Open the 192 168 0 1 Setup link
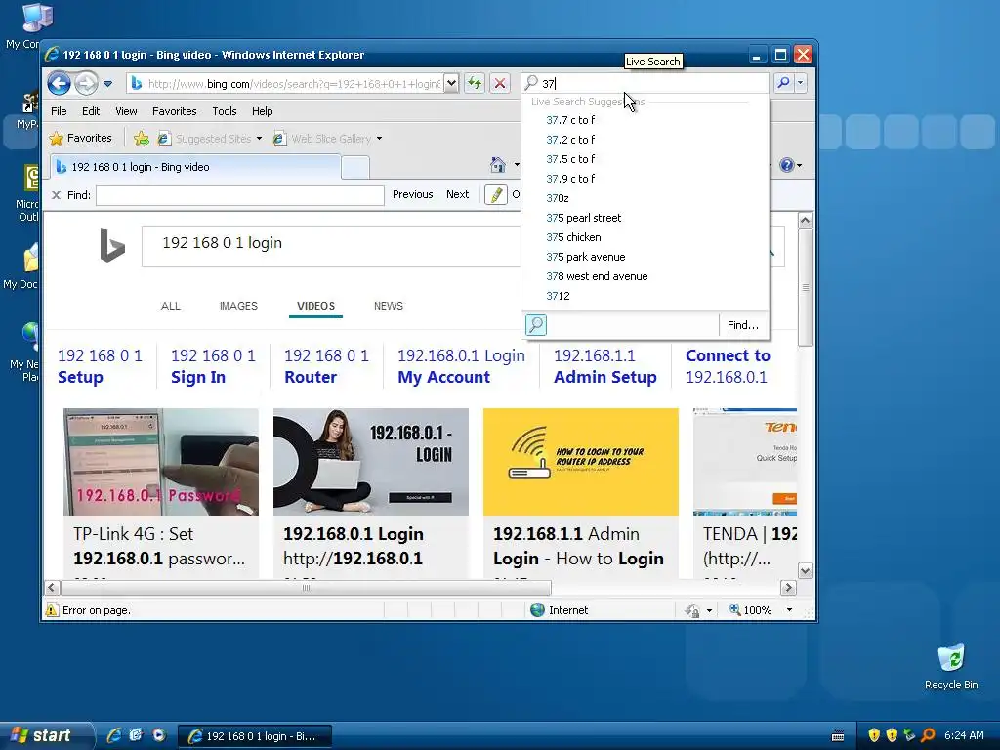The height and width of the screenshot is (750, 1000). (100, 366)
